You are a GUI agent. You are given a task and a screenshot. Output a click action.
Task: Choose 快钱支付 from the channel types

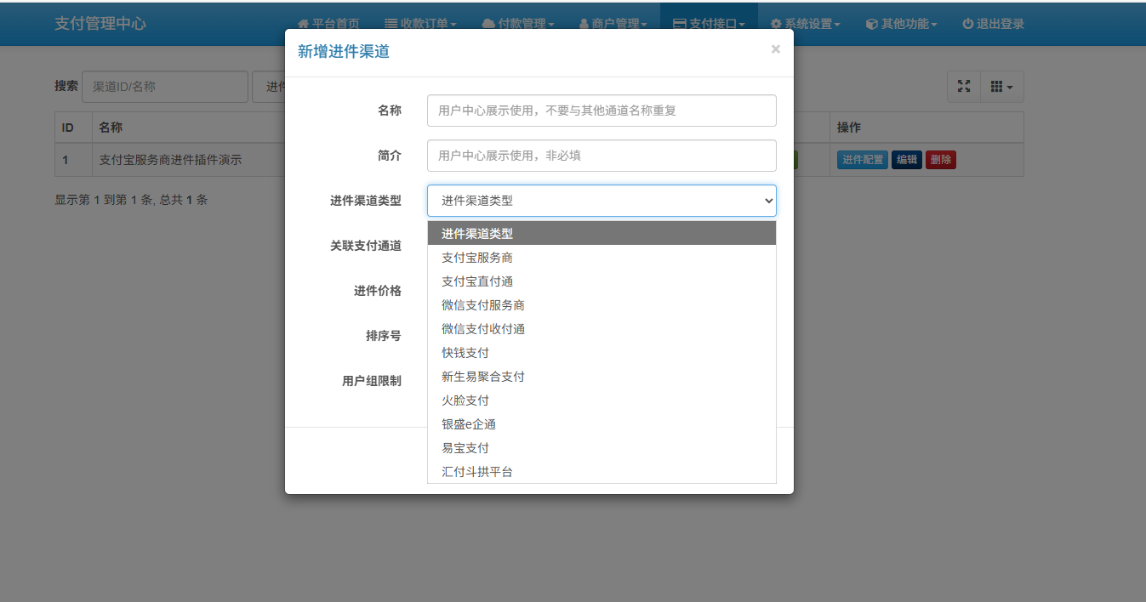[465, 353]
